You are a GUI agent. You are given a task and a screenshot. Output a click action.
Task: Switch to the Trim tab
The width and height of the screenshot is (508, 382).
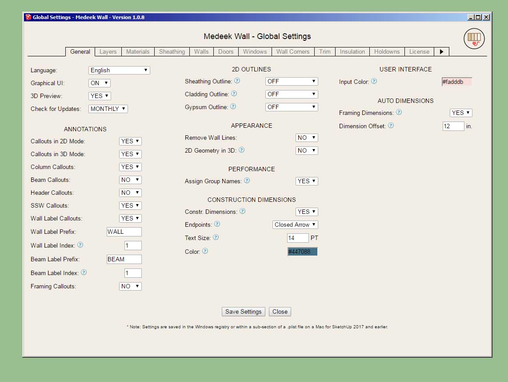click(324, 52)
